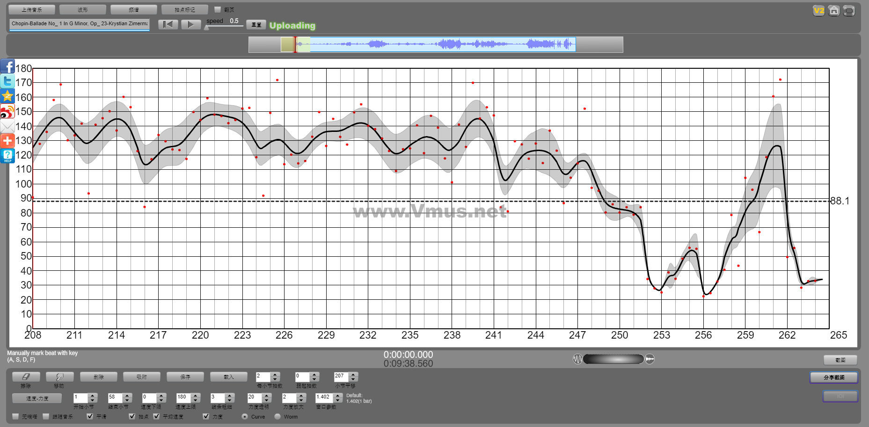The width and height of the screenshot is (869, 427).
Task: Select the Worm radio button
Action: (277, 416)
